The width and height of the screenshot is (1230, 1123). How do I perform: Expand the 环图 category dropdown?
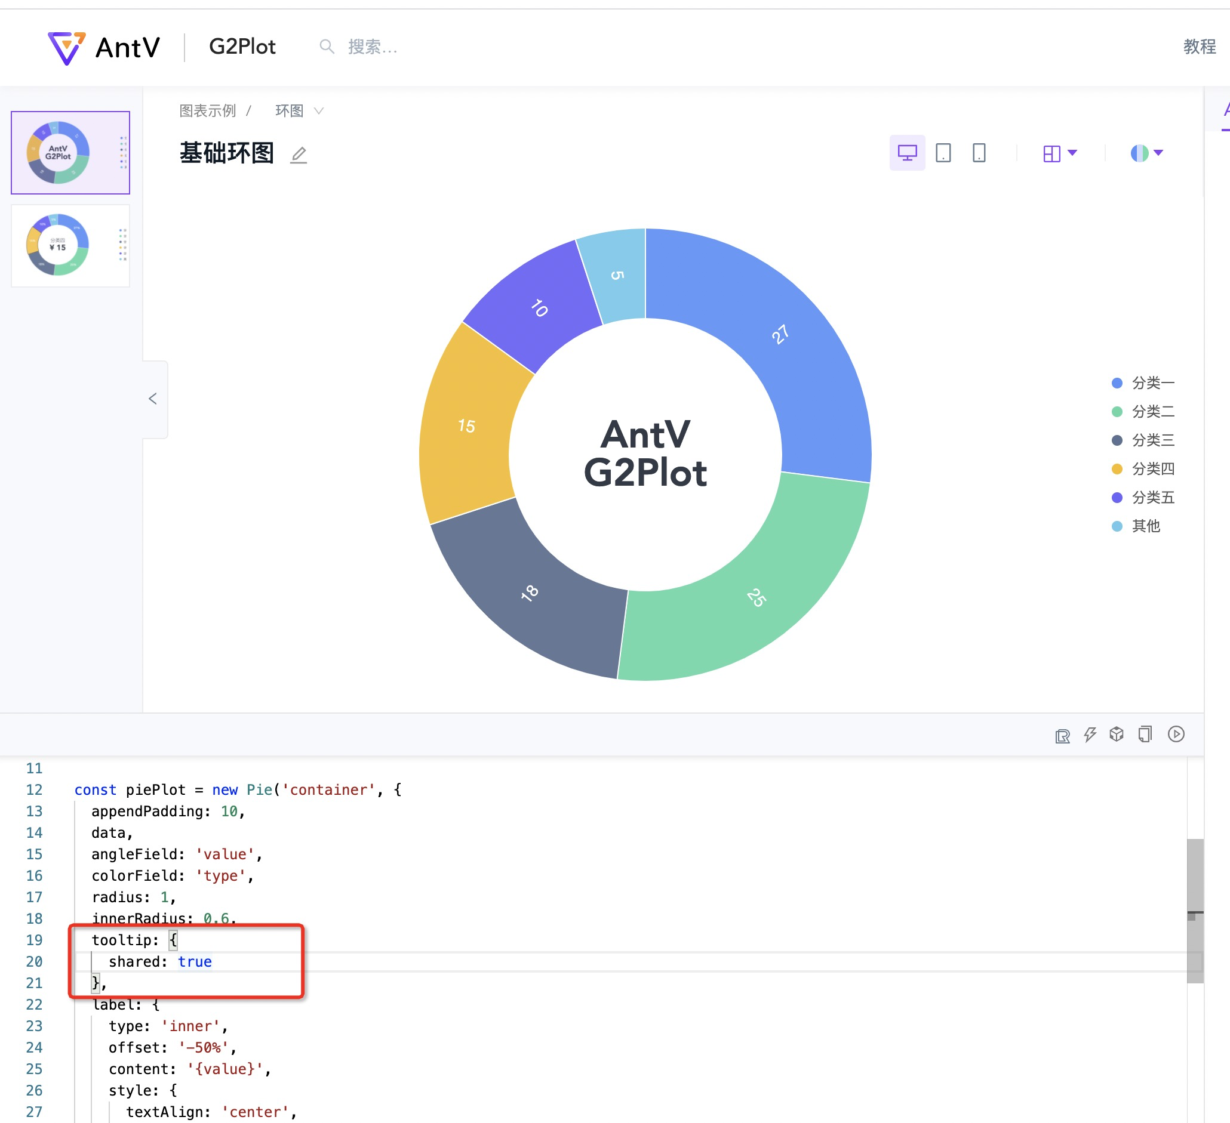[x=299, y=110]
